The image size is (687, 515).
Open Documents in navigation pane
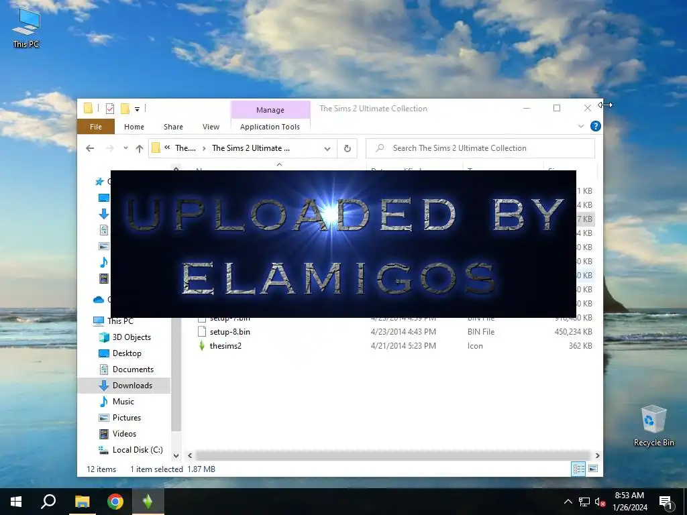point(133,369)
